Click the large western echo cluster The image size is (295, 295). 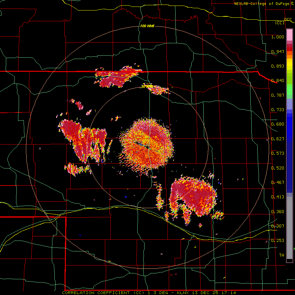click(x=83, y=140)
